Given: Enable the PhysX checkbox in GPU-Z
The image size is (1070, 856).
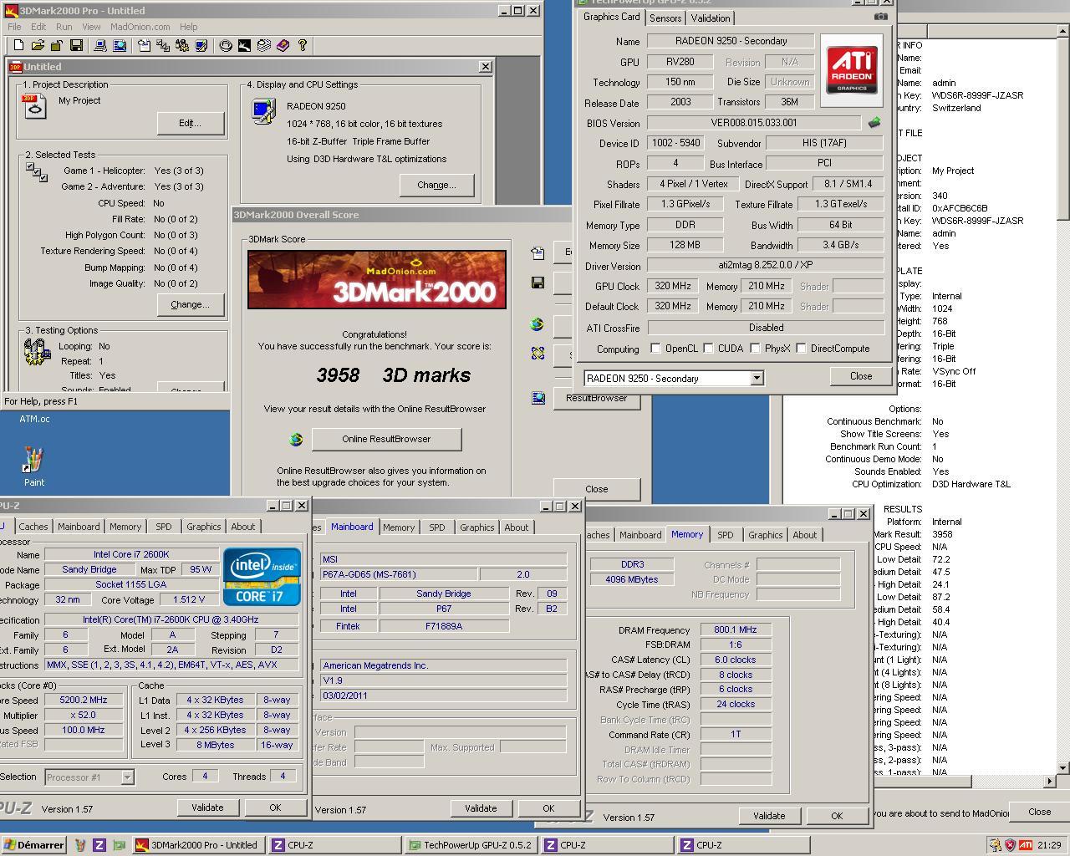Looking at the screenshot, I should (755, 349).
